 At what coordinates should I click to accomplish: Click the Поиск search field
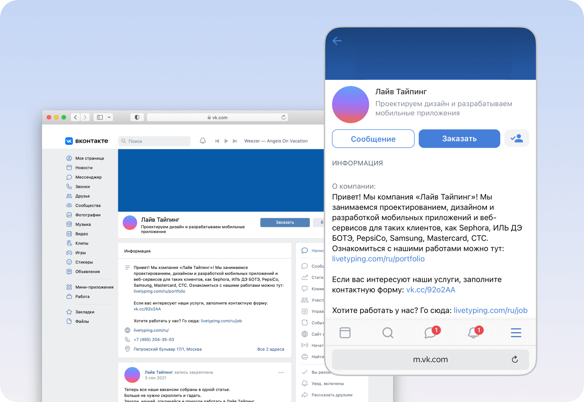click(154, 141)
